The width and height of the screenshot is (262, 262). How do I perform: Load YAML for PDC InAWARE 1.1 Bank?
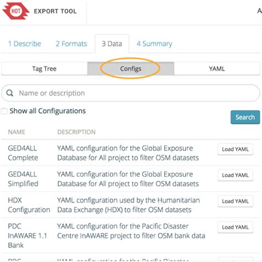[x=235, y=227]
